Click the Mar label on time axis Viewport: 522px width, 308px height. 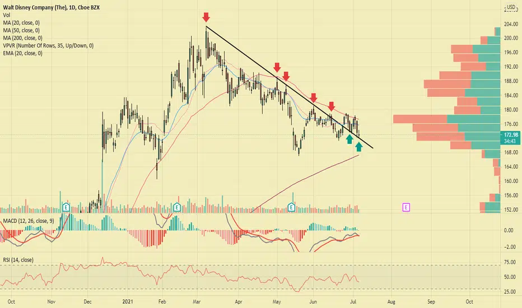tap(197, 302)
